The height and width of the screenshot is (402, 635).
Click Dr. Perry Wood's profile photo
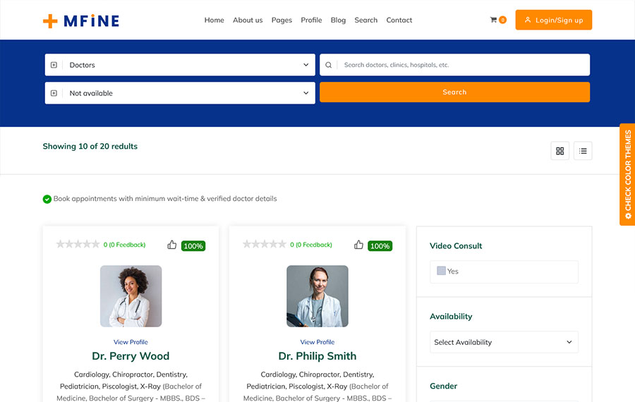point(131,296)
